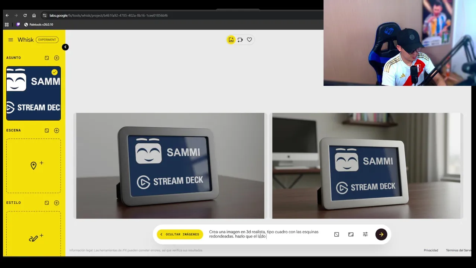
Task: Open the right generated SAMMI frame image
Action: [x=366, y=166]
